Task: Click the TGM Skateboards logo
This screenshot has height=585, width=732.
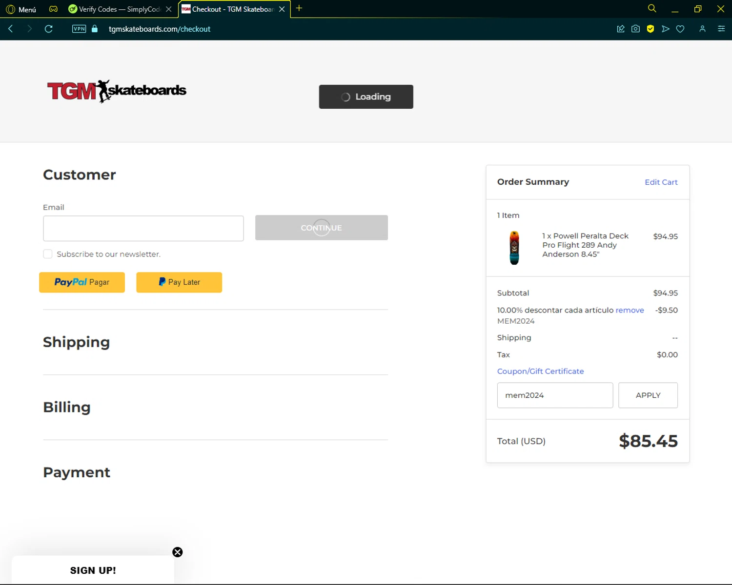Action: pyautogui.click(x=117, y=91)
